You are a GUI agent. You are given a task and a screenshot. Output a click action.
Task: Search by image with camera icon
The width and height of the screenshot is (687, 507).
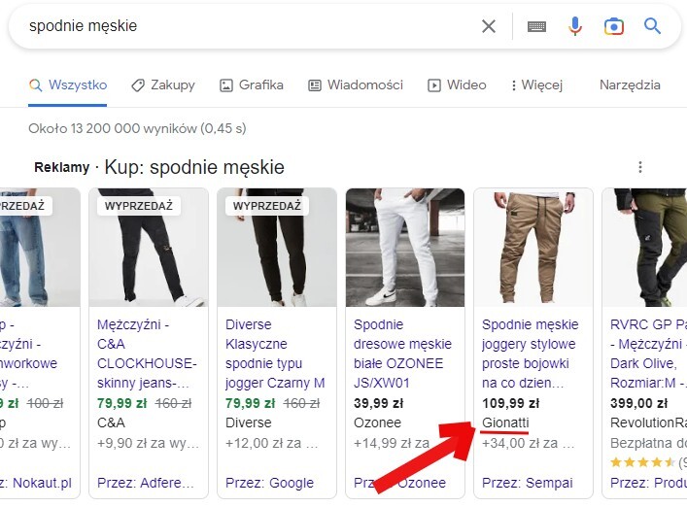pyautogui.click(x=613, y=26)
